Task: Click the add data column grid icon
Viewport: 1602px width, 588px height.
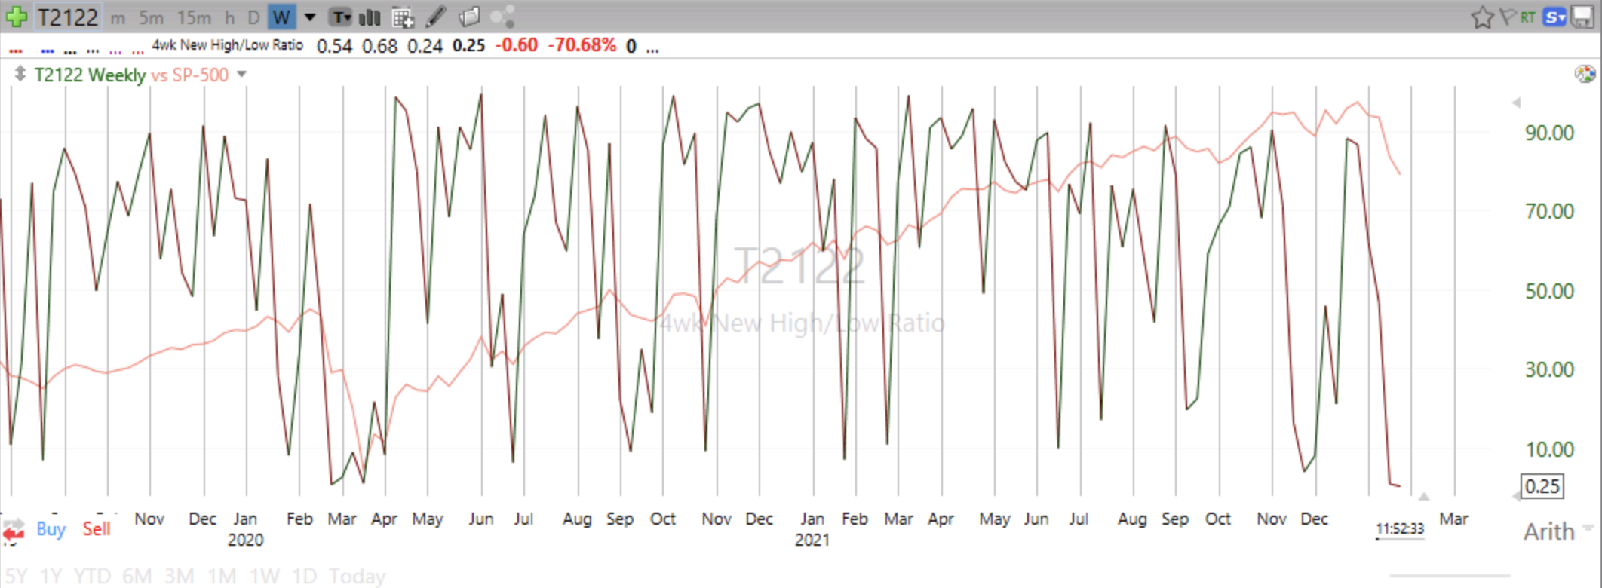Action: tap(403, 17)
